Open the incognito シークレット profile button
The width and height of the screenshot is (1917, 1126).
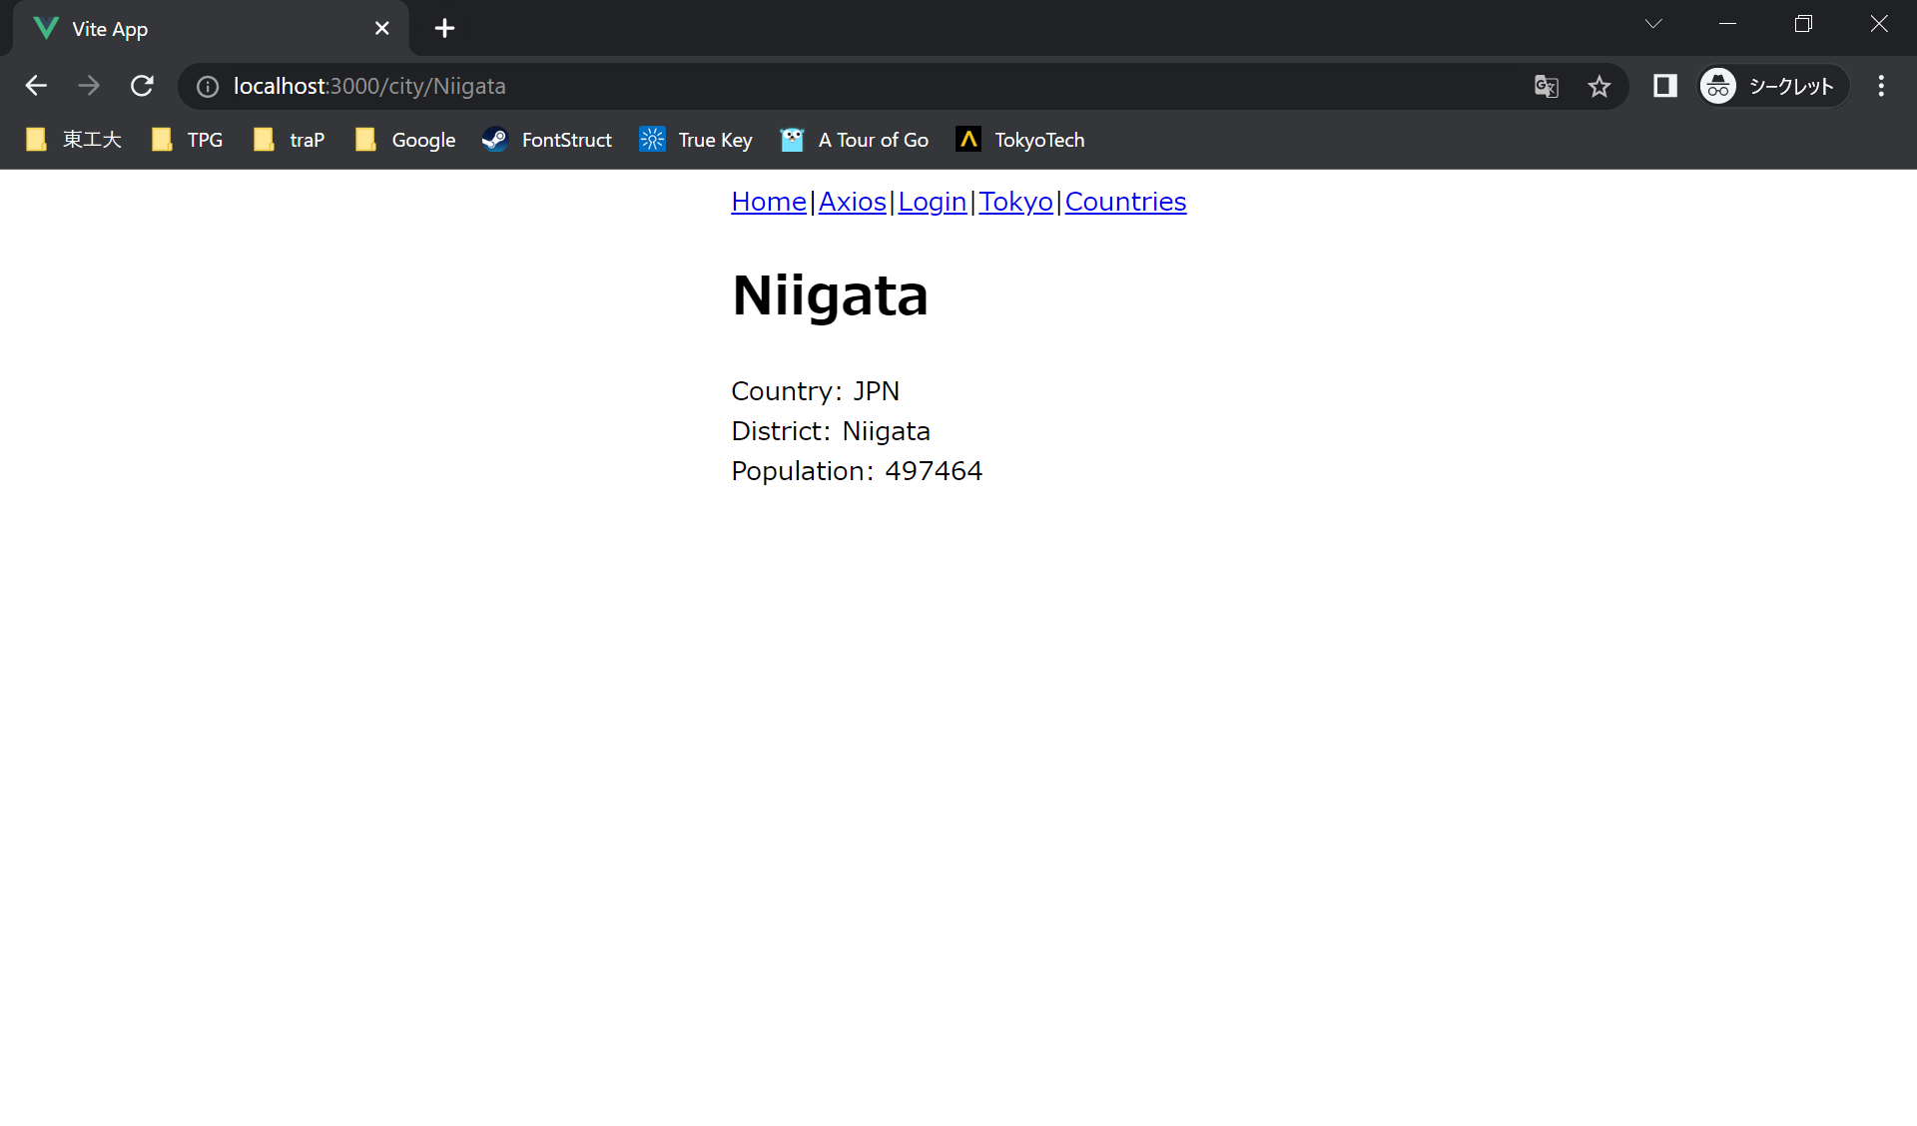coord(1773,86)
